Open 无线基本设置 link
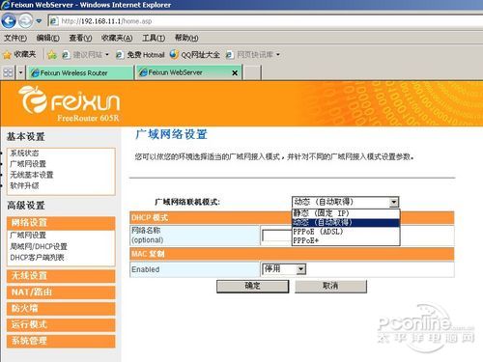Image resolution: width=483 pixels, height=362 pixels. [x=32, y=175]
